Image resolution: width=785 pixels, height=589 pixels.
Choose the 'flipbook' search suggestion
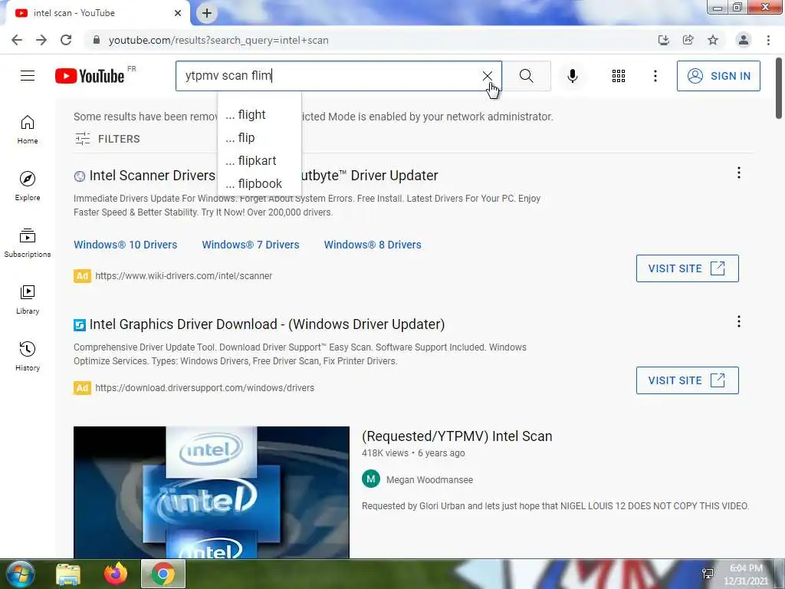259,184
